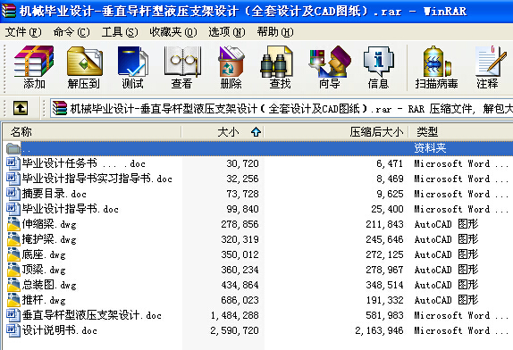Click Word icon of 垂直导杆型液压支架设计.doc
The image size is (513, 350).
13,315
